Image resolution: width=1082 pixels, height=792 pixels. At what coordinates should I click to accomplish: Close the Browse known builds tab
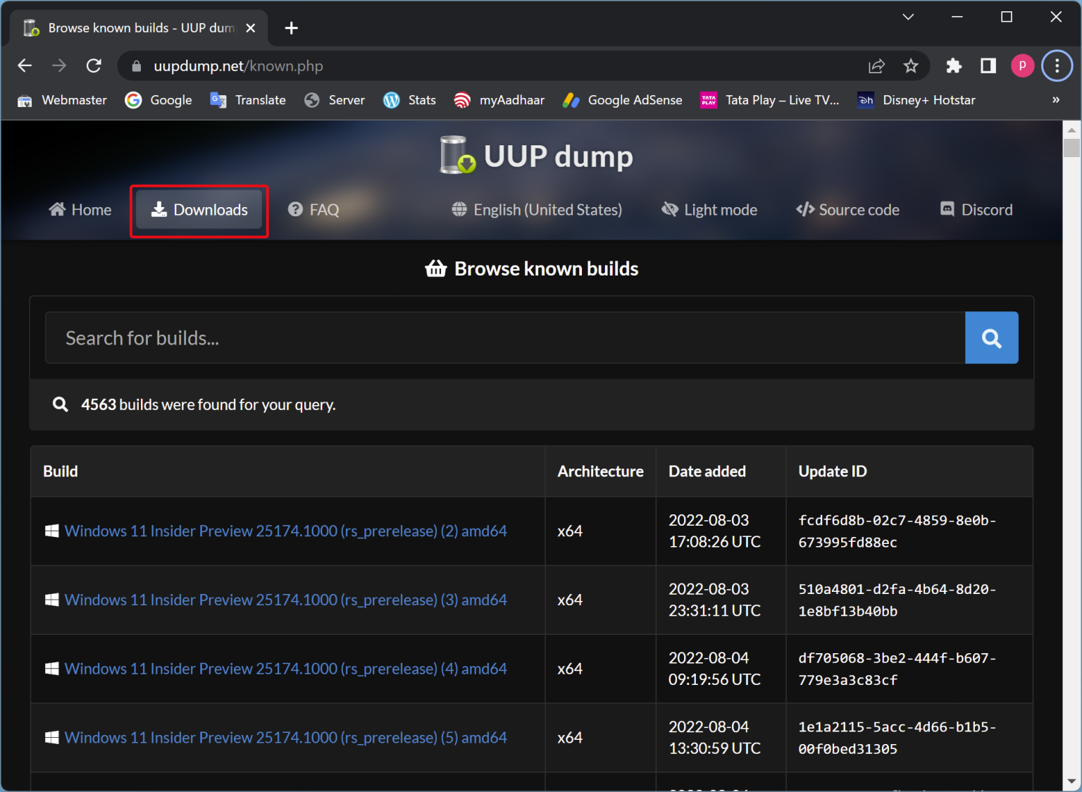click(250, 28)
